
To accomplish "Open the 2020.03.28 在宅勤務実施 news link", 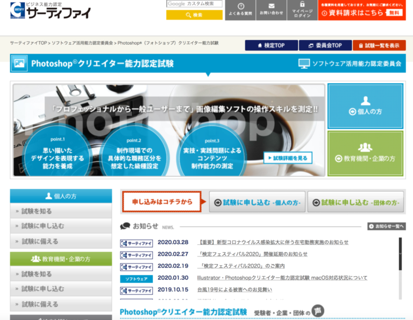I will pos(273,242).
